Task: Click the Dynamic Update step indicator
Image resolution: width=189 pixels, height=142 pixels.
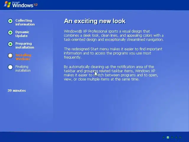Action: 10,33
